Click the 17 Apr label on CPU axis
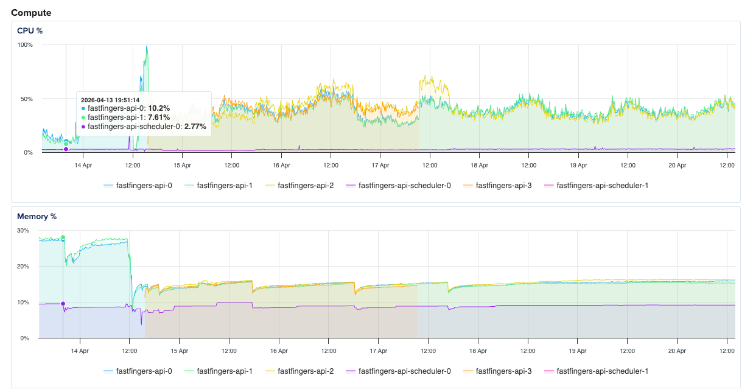The width and height of the screenshot is (753, 392). click(x=380, y=165)
